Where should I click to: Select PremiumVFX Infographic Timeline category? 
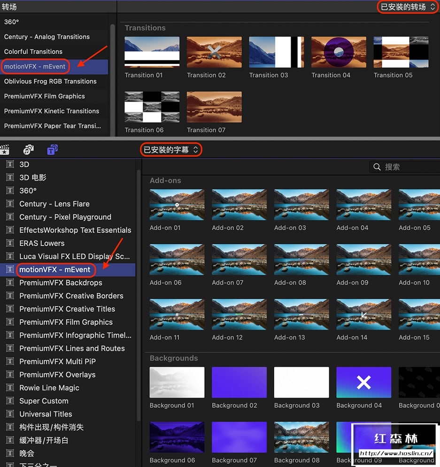click(68, 335)
